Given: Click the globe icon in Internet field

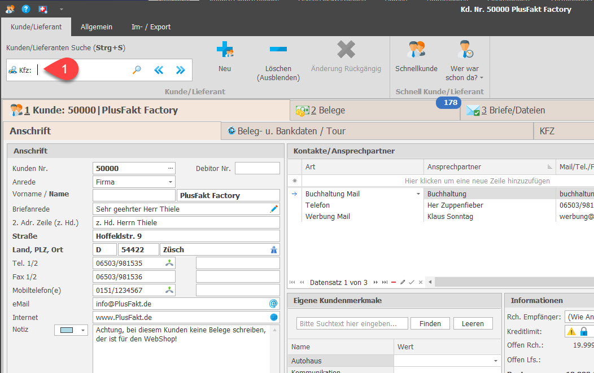Looking at the screenshot, I should pos(274,317).
